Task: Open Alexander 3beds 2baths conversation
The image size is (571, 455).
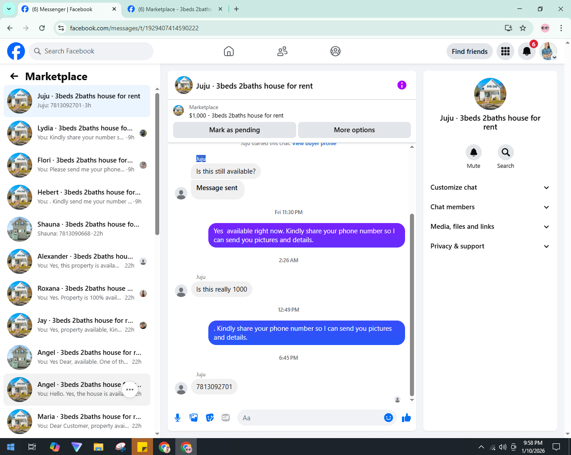Action: point(77,261)
